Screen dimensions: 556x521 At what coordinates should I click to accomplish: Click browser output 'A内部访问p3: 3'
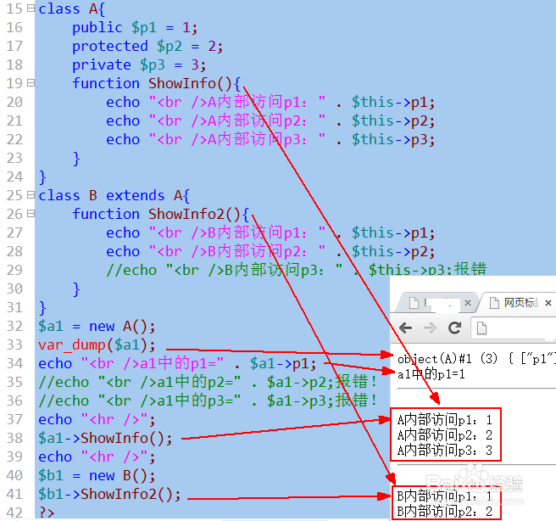click(445, 451)
